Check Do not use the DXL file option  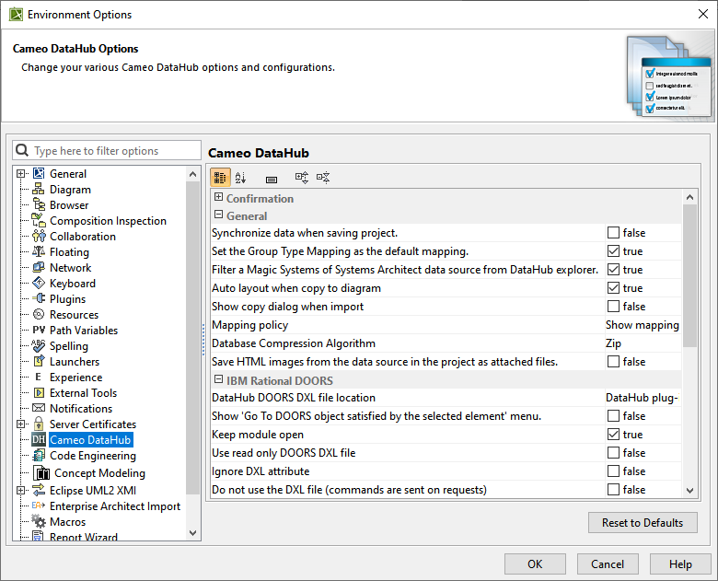pos(613,489)
